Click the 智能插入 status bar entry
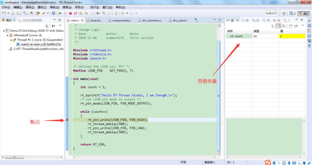Viewport: 312px width, 165px height. click(x=210, y=162)
